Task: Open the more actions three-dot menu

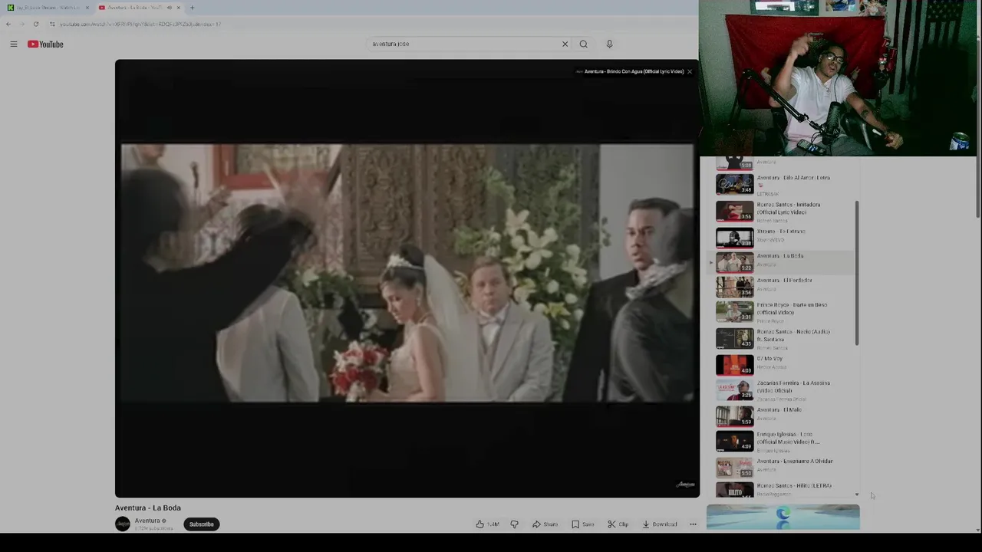Action: click(x=693, y=524)
